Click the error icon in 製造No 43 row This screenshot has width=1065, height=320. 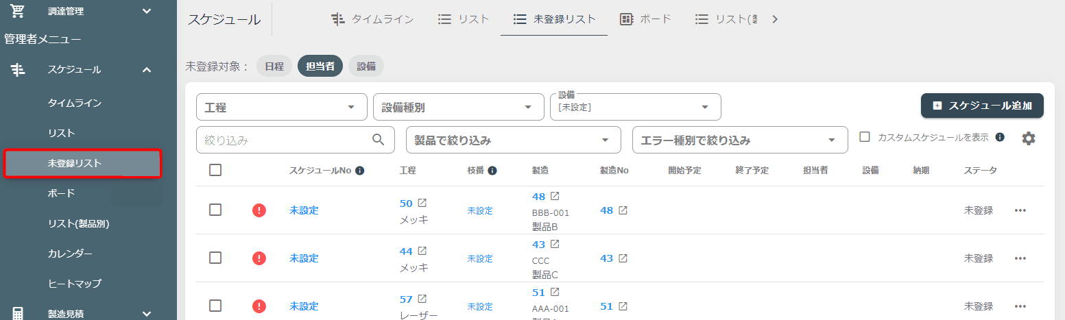click(x=259, y=258)
